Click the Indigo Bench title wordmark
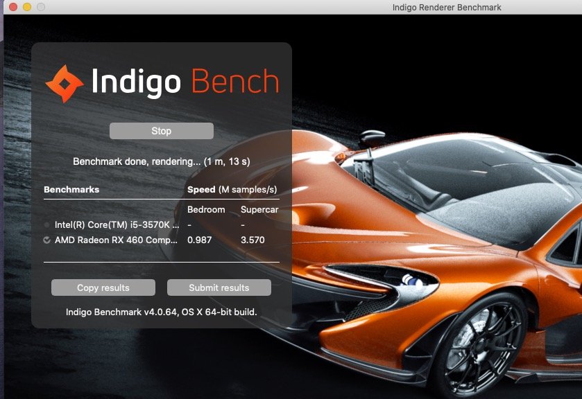 coord(185,82)
